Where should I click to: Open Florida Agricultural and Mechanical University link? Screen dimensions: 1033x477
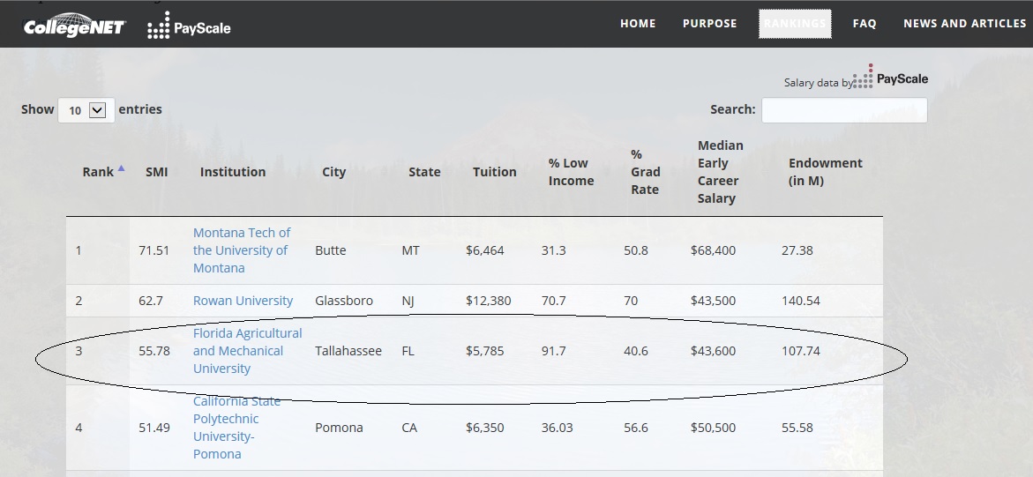pyautogui.click(x=248, y=351)
